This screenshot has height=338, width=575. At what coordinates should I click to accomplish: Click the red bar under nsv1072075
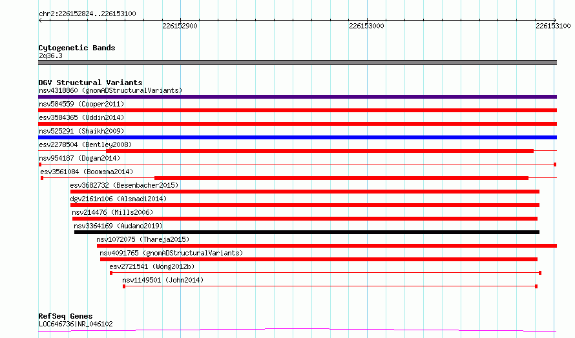pyautogui.click(x=327, y=246)
